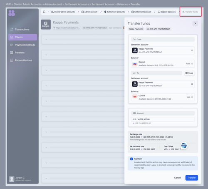This screenshot has width=208, height=189.
Task: Expand the first collapsed row chevron
Action: coord(46,39)
